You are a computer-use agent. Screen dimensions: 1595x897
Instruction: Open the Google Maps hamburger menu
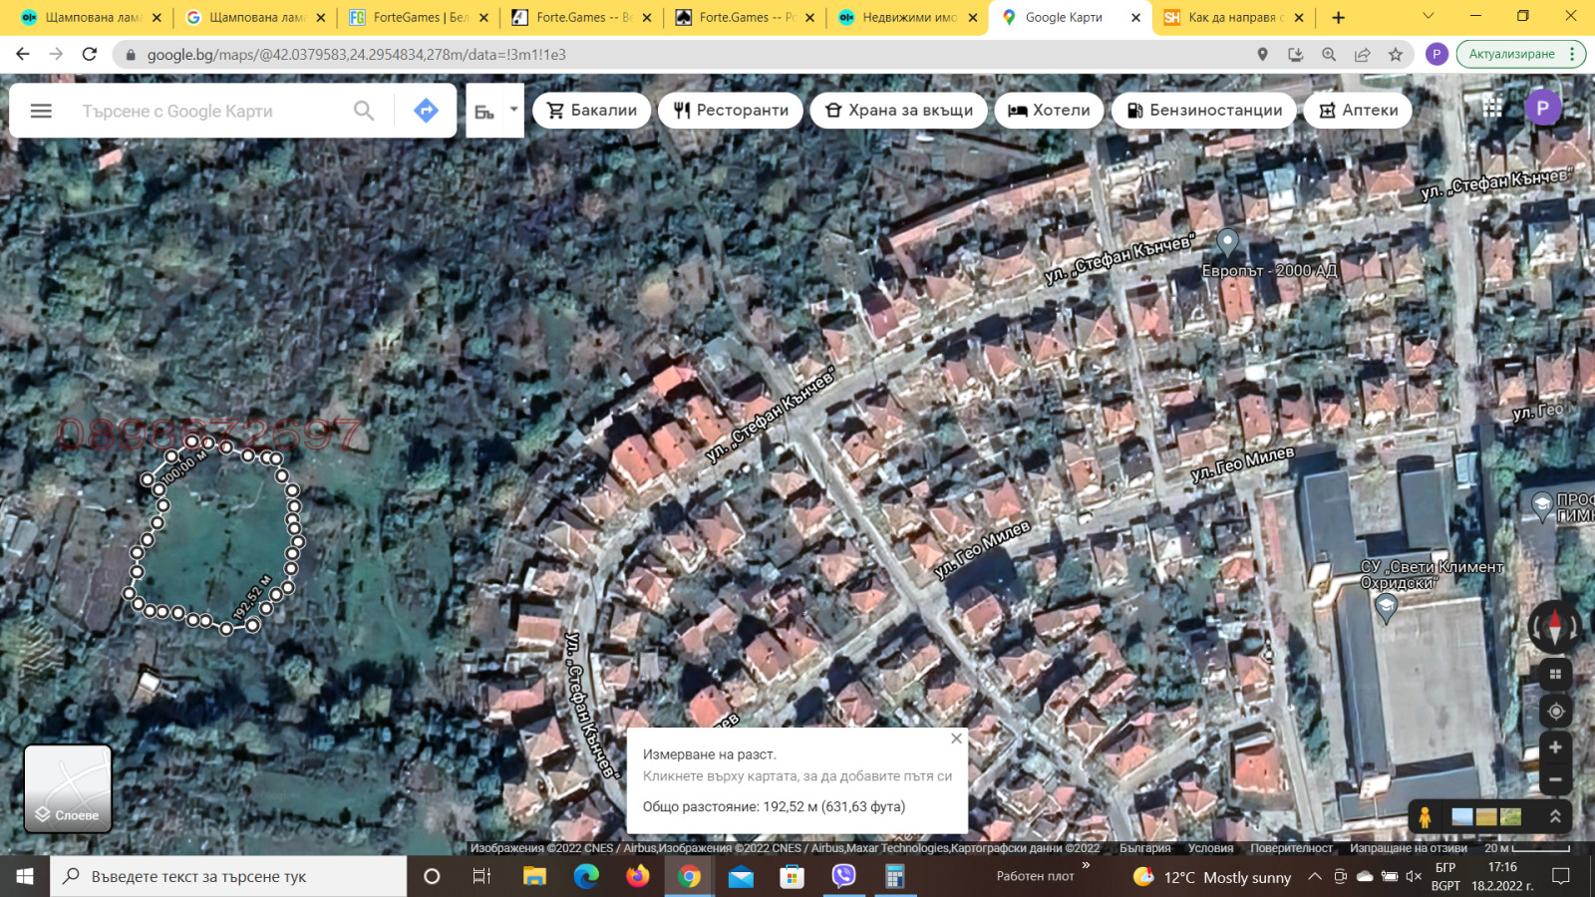41,111
